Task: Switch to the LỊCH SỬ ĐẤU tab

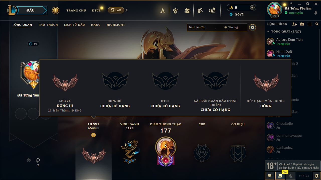Action: [x=74, y=25]
